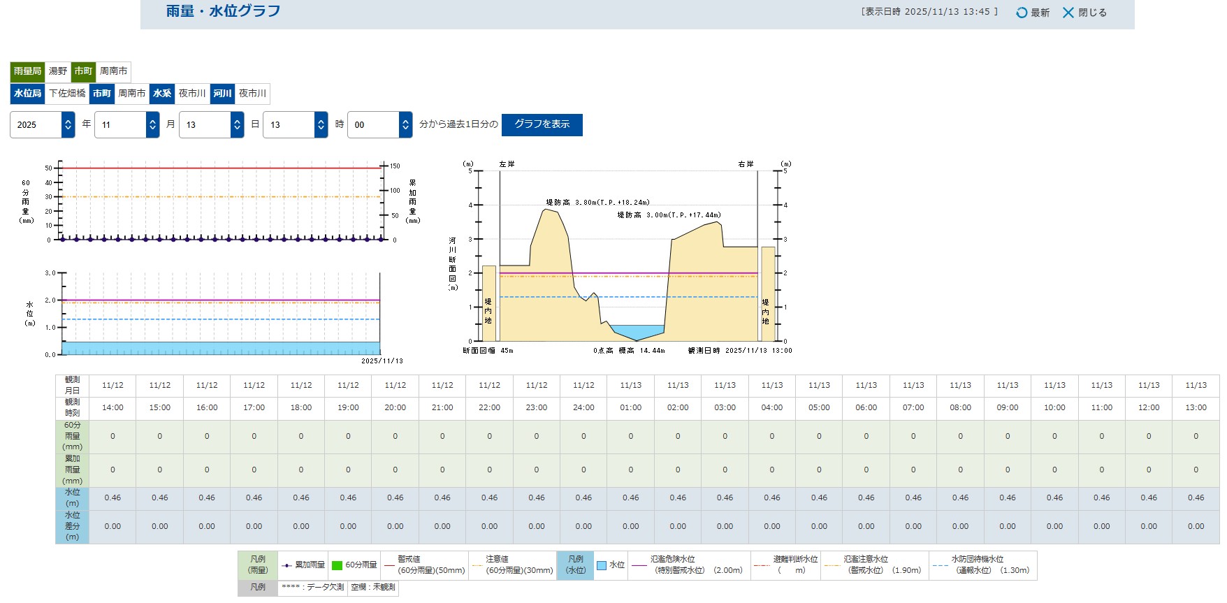
Task: Select the 水位局 label tab
Action: pyautogui.click(x=27, y=93)
